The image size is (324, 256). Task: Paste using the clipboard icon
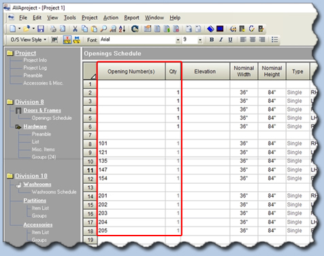(94, 29)
